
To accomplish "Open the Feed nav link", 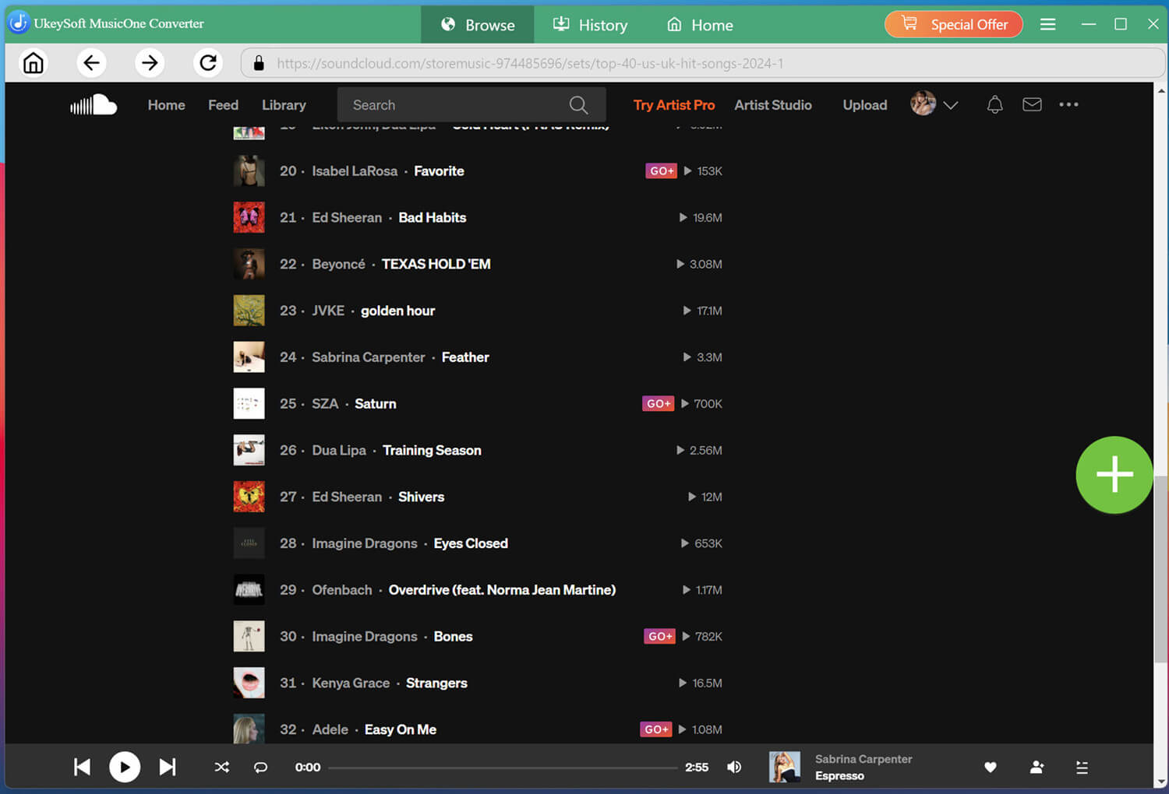I will coord(223,105).
